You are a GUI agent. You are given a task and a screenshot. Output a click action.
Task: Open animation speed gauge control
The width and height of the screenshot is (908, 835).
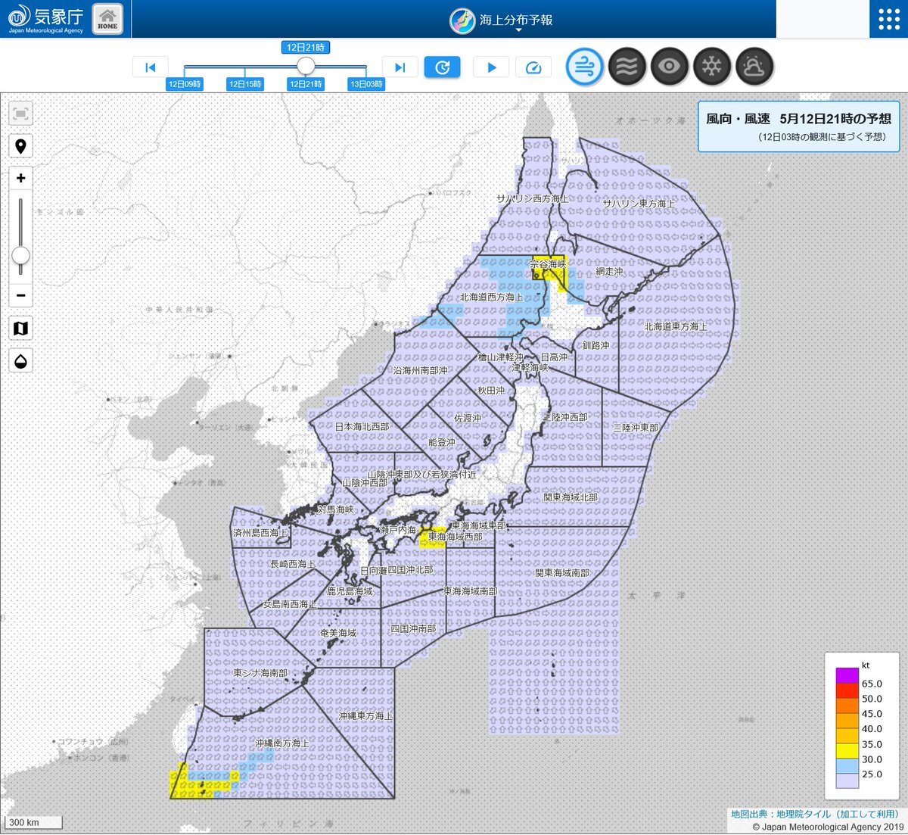(533, 67)
